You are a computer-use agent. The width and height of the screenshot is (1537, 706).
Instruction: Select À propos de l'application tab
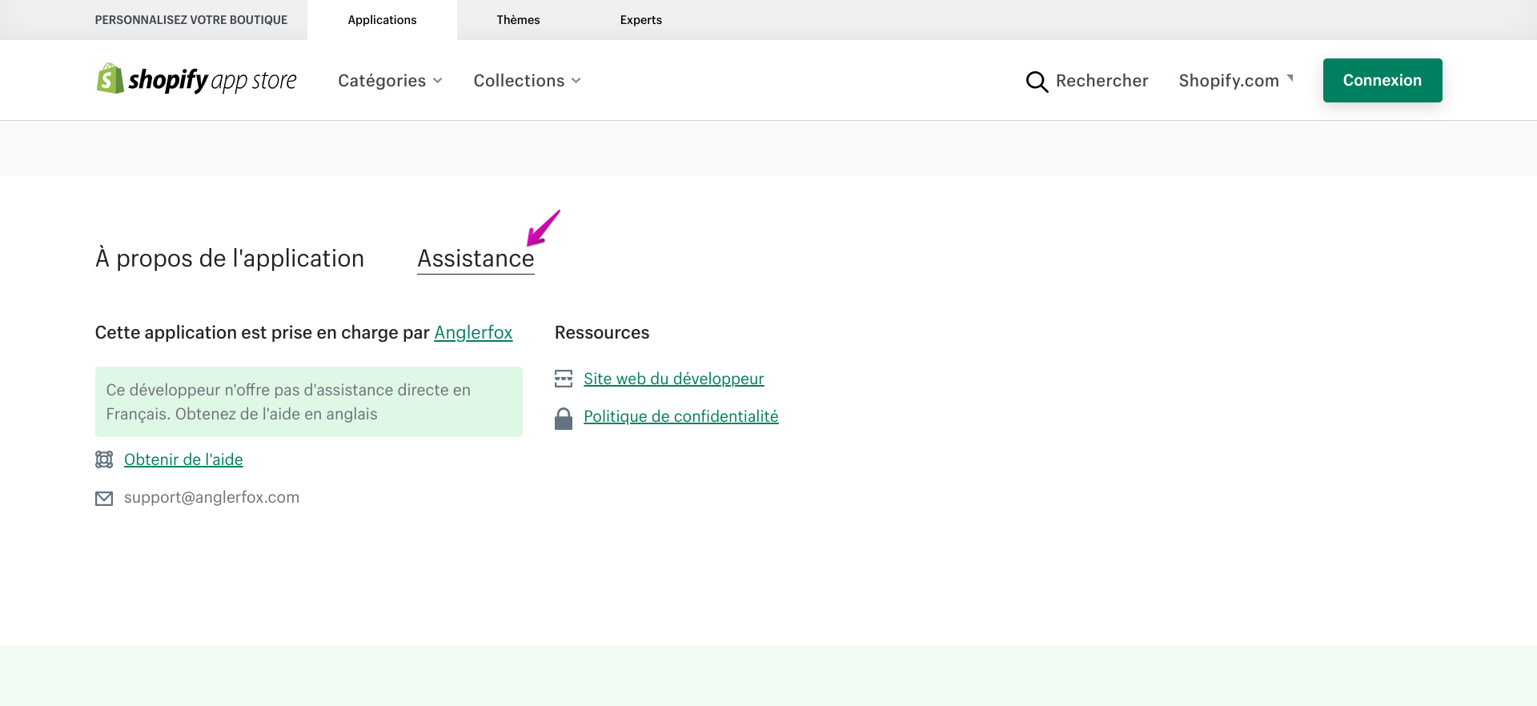230,259
